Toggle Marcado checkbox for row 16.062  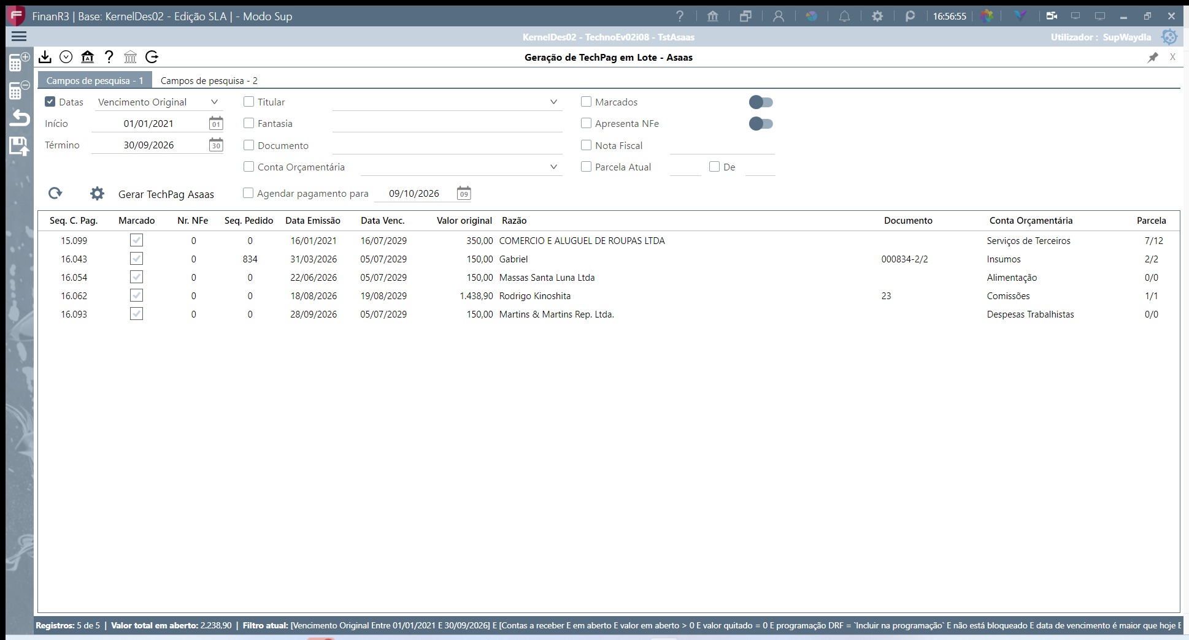136,295
